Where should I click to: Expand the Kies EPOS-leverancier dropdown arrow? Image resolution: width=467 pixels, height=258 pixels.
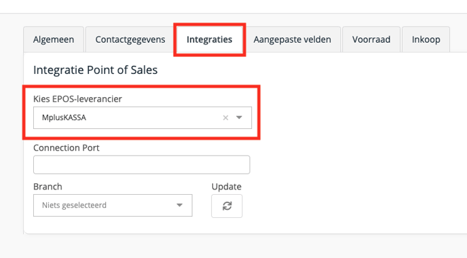coord(239,117)
